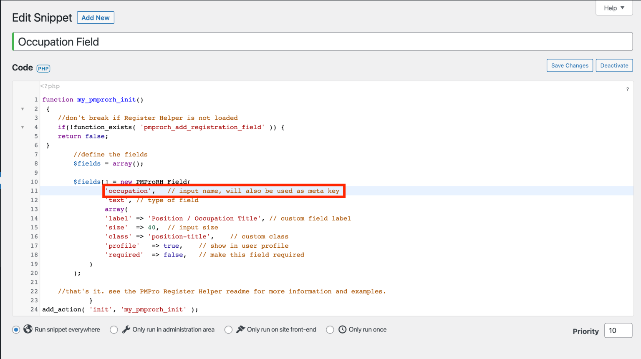Choose Only run on site front-end
The width and height of the screenshot is (641, 359).
click(228, 329)
